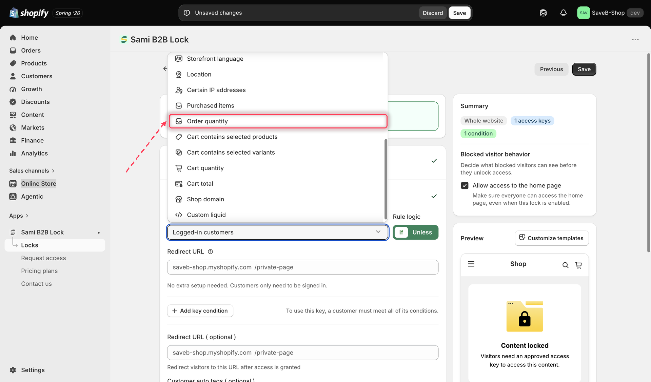This screenshot has height=382, width=651.
Task: Click the optional Redirect URL input field
Action: (x=302, y=353)
